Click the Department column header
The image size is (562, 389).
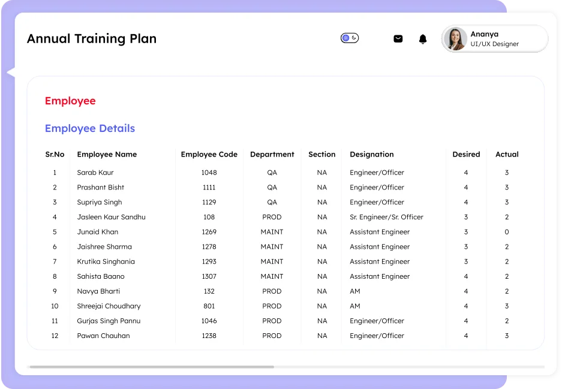(272, 154)
